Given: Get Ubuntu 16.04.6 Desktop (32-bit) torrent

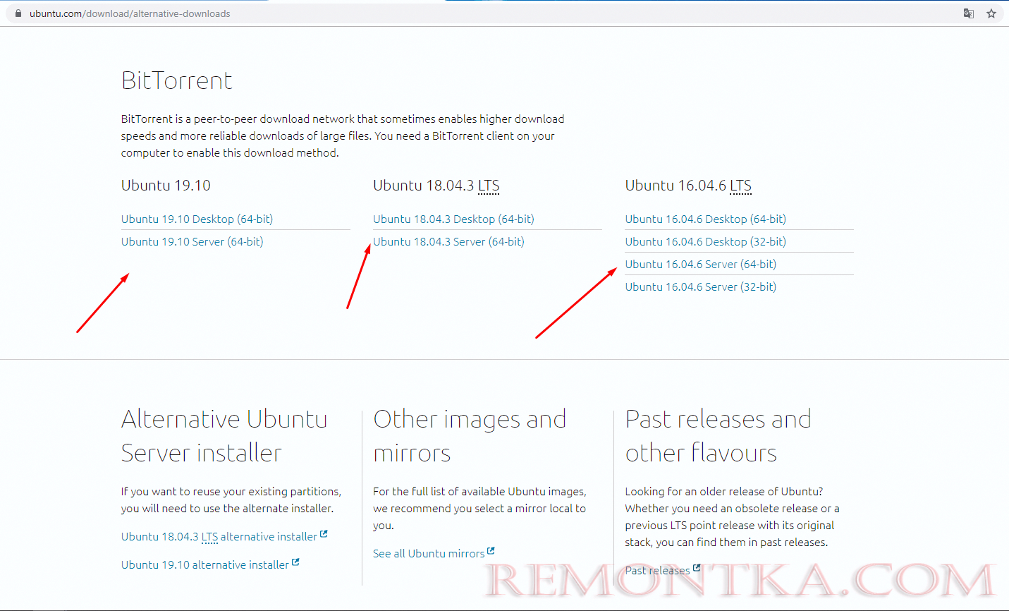Looking at the screenshot, I should coord(706,242).
